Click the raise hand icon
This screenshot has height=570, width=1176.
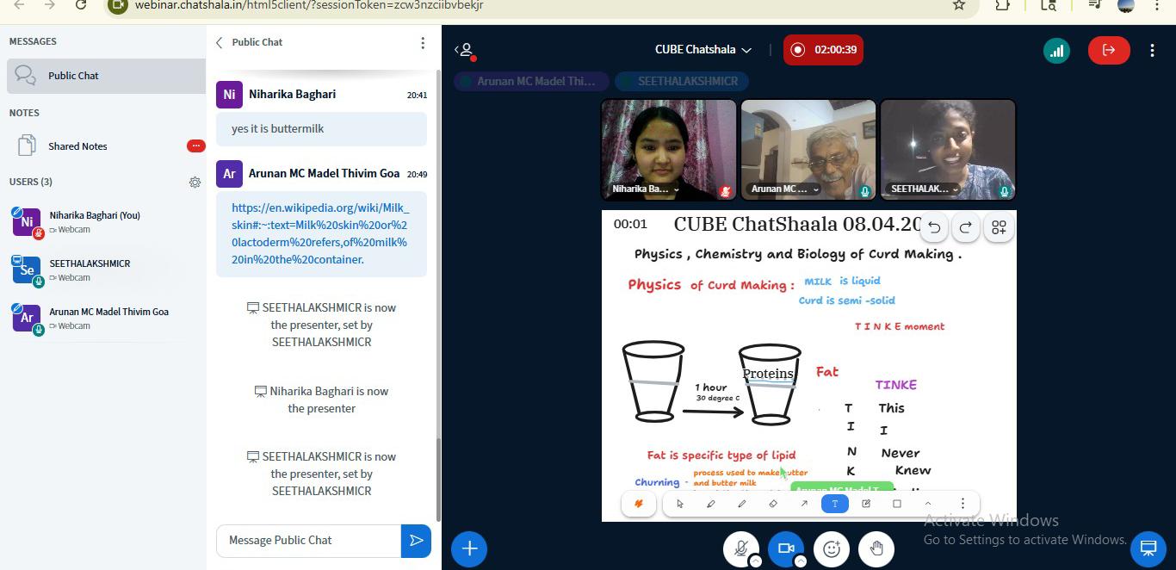point(876,548)
